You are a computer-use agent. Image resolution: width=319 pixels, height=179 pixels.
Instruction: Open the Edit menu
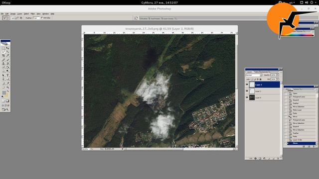[x=7, y=14]
